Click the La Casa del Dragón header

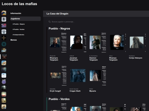point(57,14)
